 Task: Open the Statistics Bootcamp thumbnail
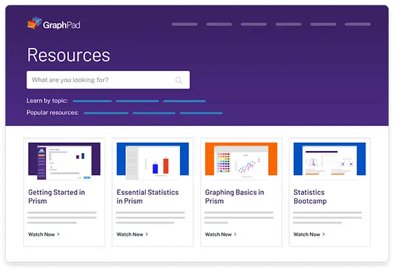click(330, 161)
